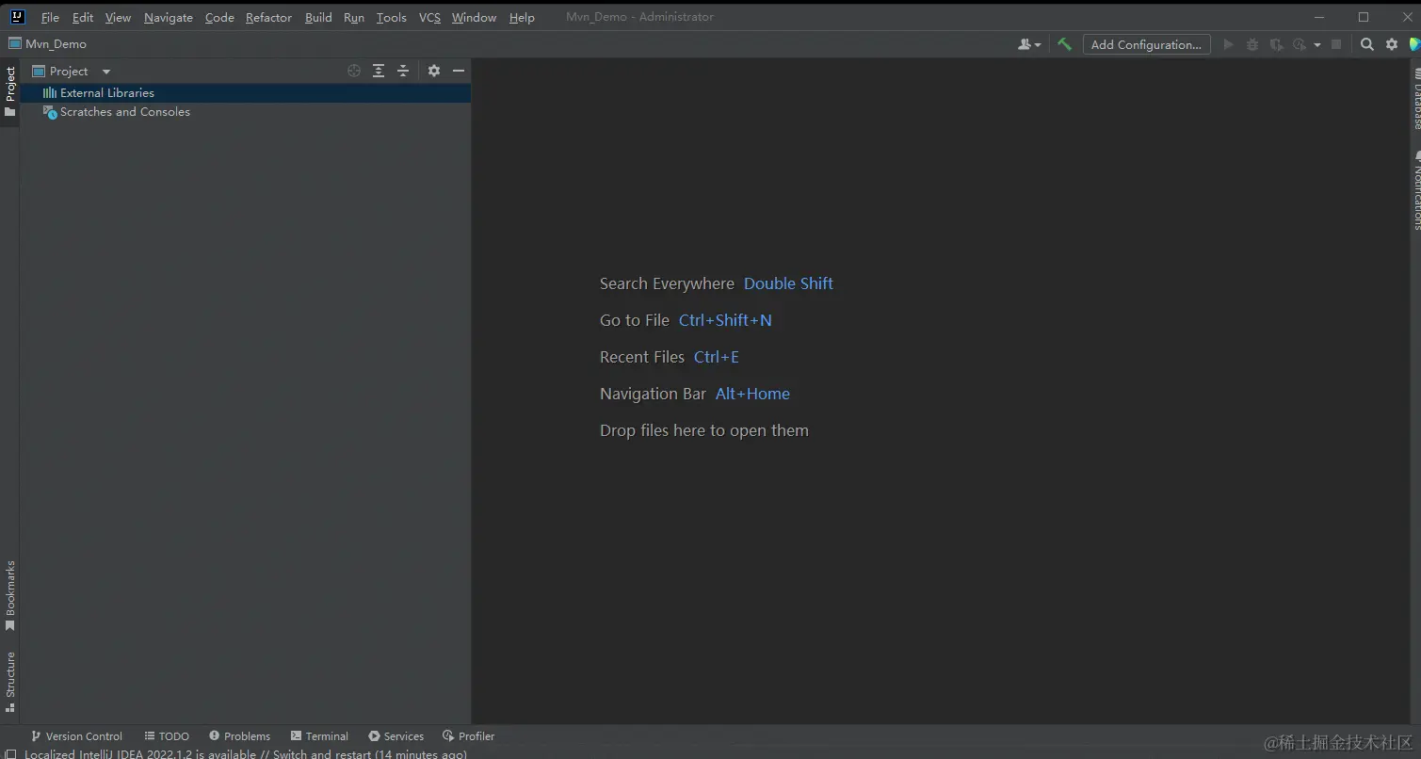Screen dimensions: 1421x759
Task: Open the Window menu
Action: coord(474,17)
